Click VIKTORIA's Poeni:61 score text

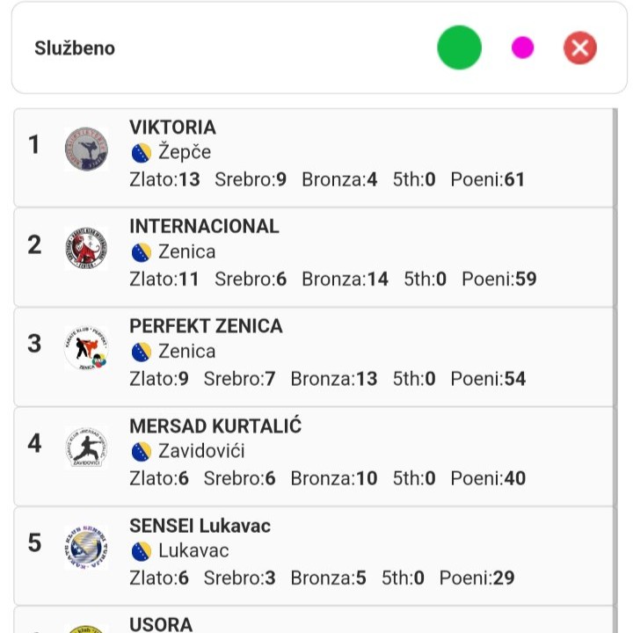pos(488,180)
